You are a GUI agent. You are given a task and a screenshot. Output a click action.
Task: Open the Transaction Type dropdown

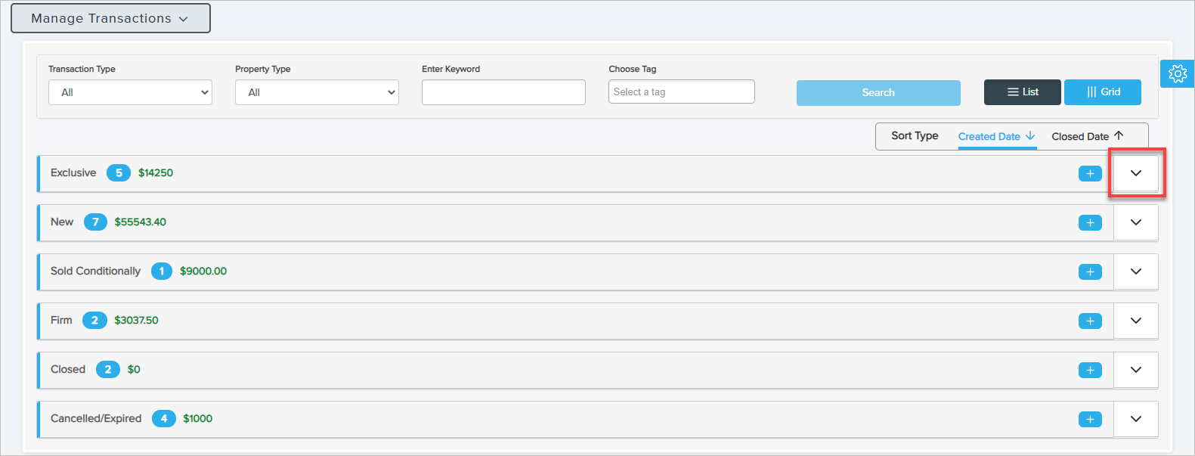(130, 93)
